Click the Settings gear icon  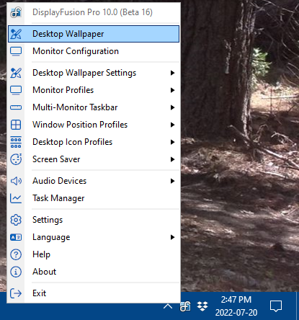(x=16, y=220)
